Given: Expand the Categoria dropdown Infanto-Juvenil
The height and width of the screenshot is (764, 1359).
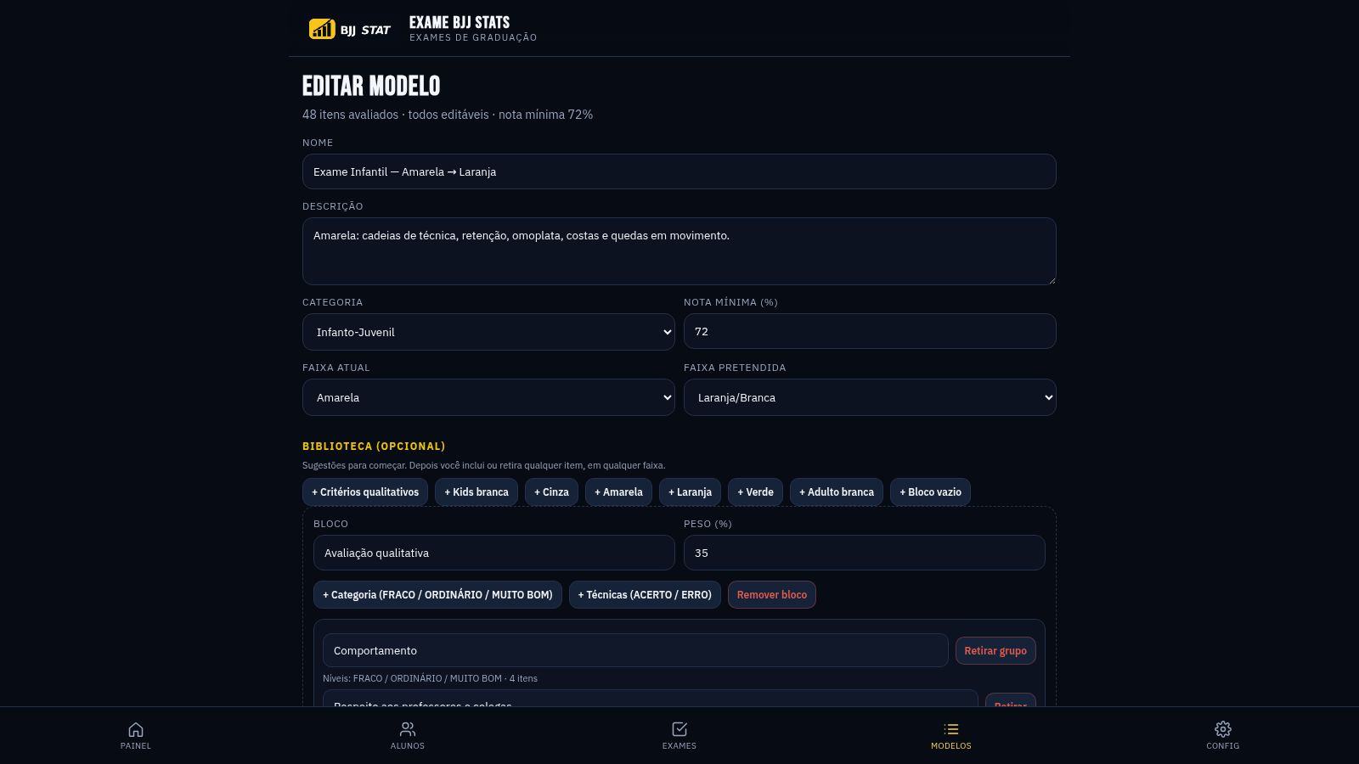Looking at the screenshot, I should click(488, 332).
